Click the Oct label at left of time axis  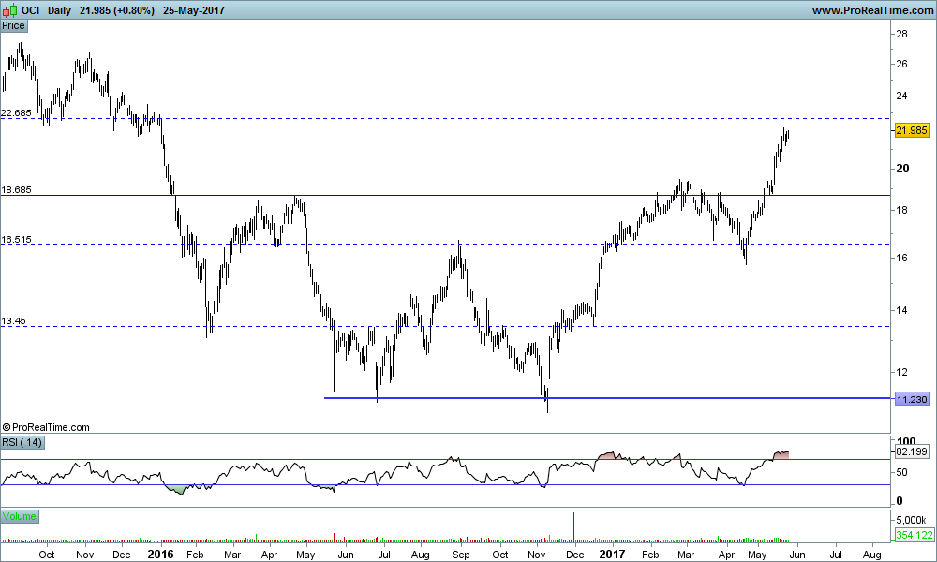[47, 555]
